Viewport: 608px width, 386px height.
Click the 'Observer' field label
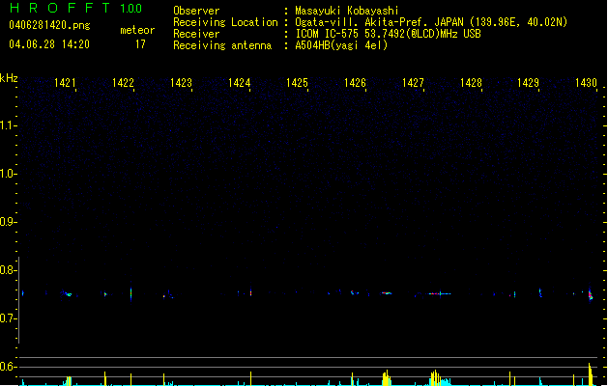pyautogui.click(x=196, y=11)
